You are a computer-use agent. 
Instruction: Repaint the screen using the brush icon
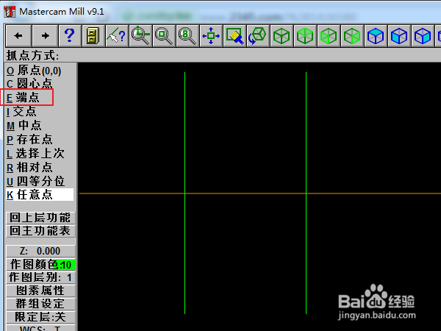point(234,36)
